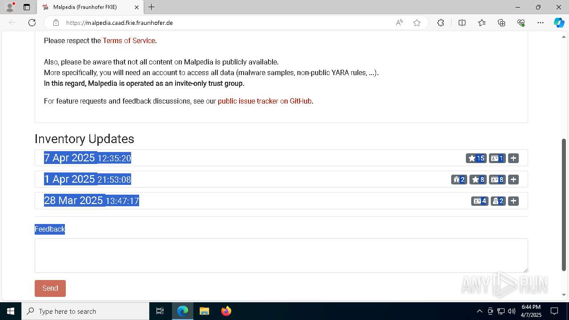Image resolution: width=569 pixels, height=320 pixels.
Task: Activate Read Aloud in address bar
Action: point(399,23)
